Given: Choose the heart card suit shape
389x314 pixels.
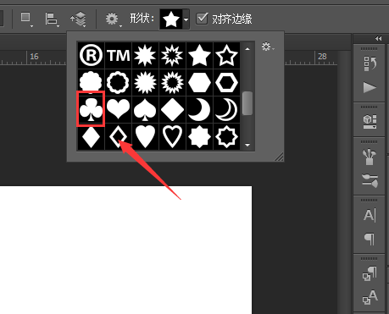Looking at the screenshot, I should coord(118,109).
